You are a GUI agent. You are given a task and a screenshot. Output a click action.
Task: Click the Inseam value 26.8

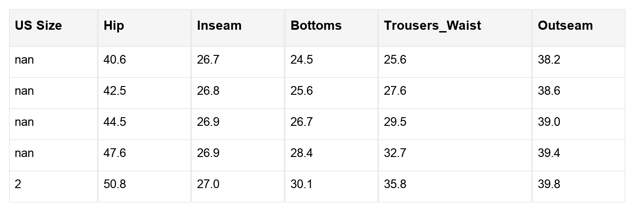[208, 91]
